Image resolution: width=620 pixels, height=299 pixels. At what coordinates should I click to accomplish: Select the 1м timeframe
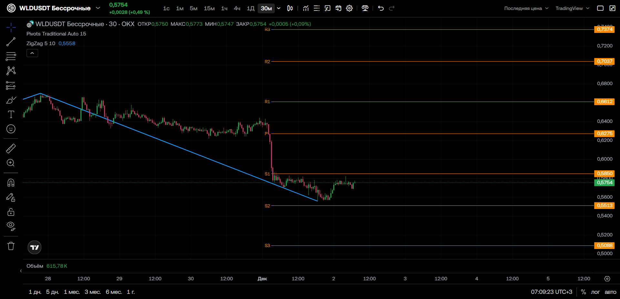pos(180,8)
